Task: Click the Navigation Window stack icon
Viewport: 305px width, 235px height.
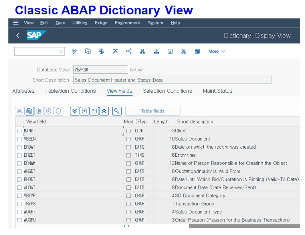Action: (156, 52)
